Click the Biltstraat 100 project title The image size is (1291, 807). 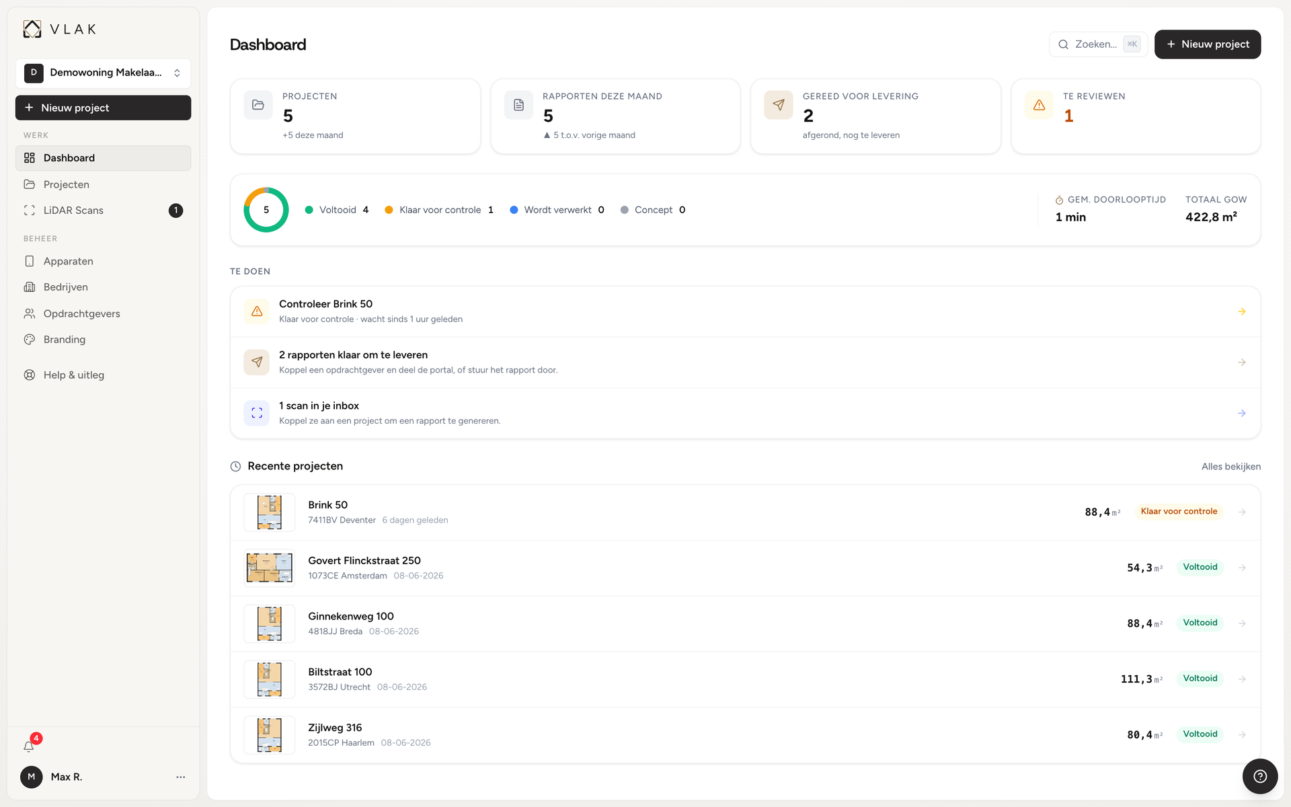click(x=340, y=672)
